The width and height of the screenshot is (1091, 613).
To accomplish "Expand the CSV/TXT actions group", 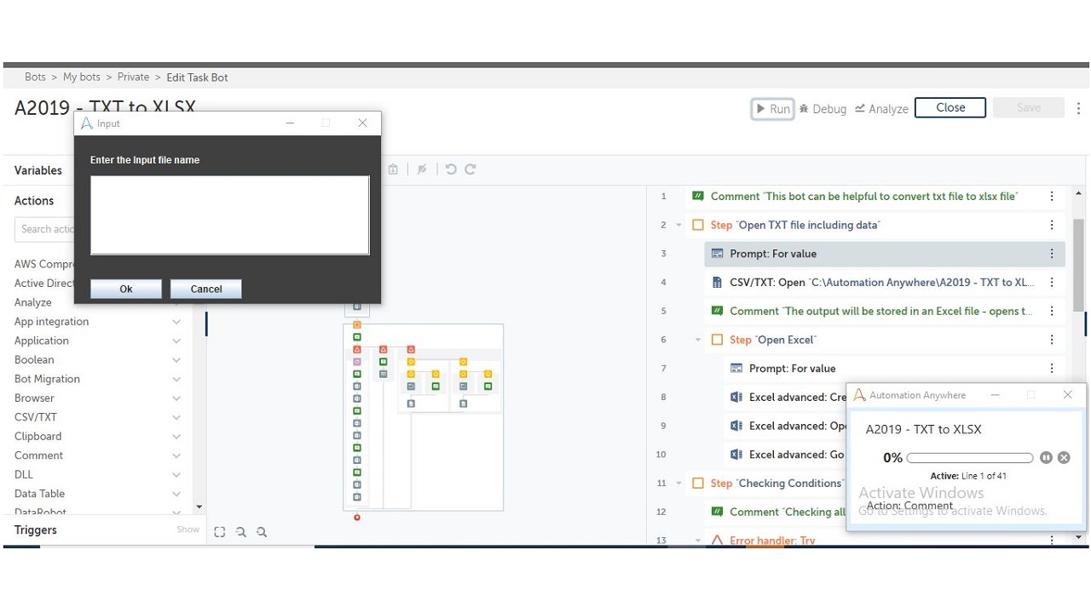I will [176, 417].
